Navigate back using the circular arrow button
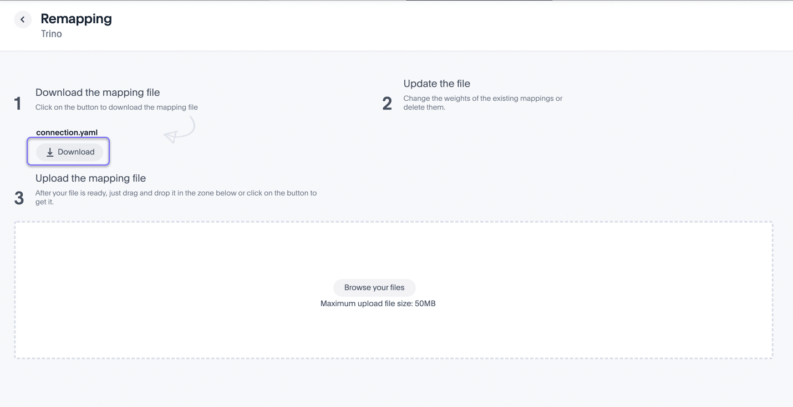 tap(23, 19)
